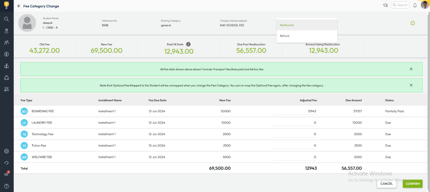Click the Search field in header
The width and height of the screenshot is (430, 192).
pyautogui.click(x=400, y=5)
